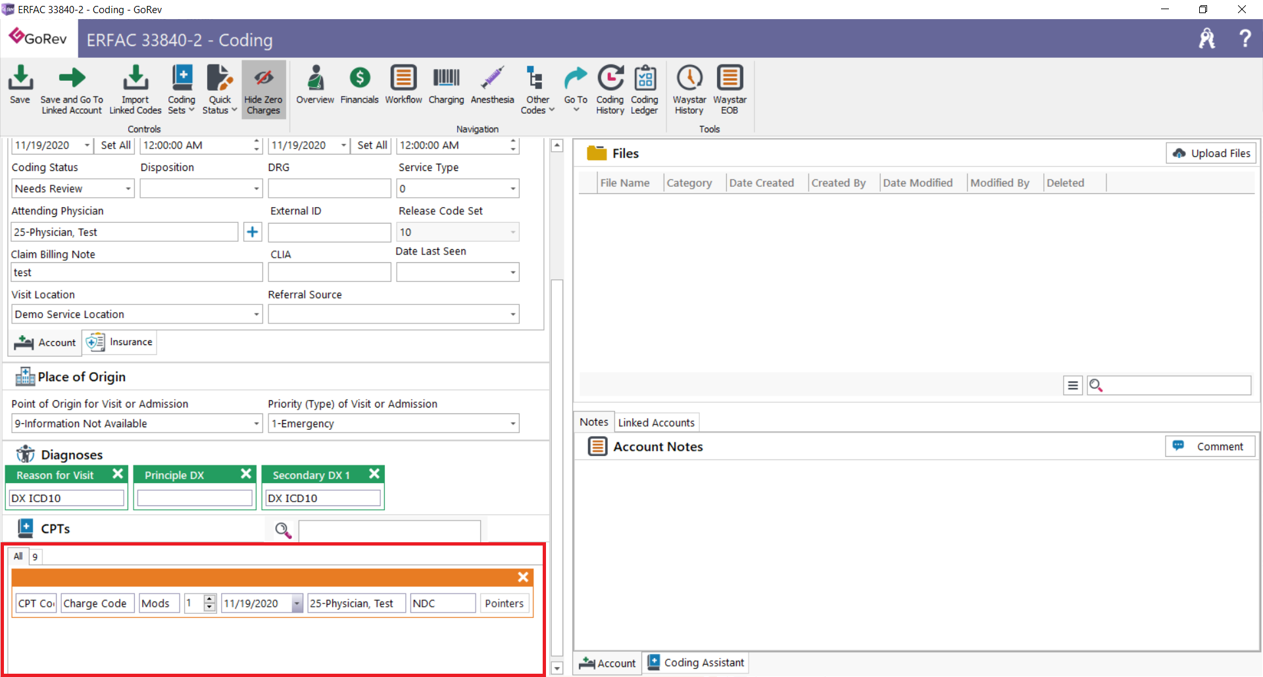Sort files by File Name column

pyautogui.click(x=625, y=183)
